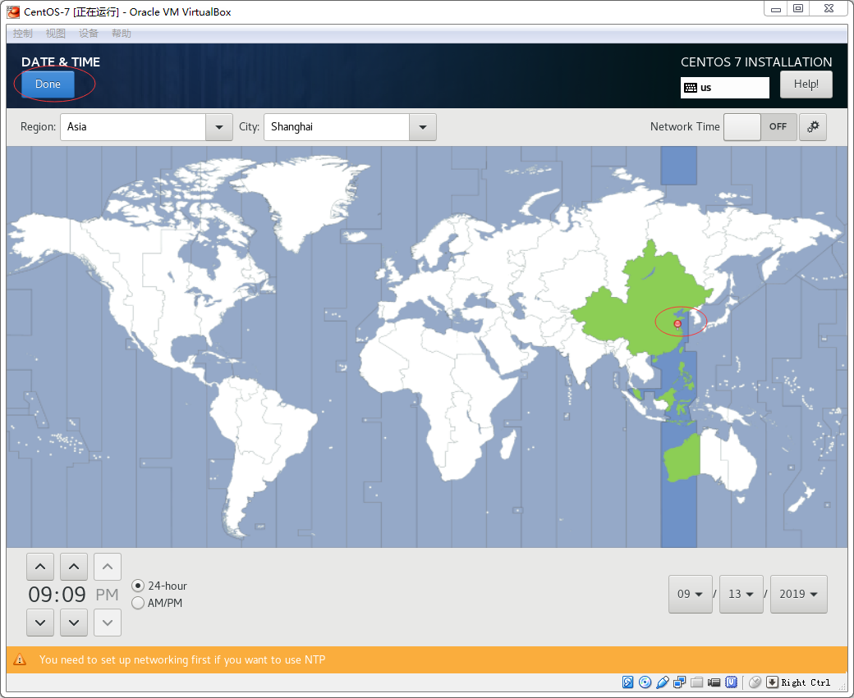This screenshot has width=854, height=698.
Task: Open the 设备 menu in VirtualBox
Action: pos(89,34)
